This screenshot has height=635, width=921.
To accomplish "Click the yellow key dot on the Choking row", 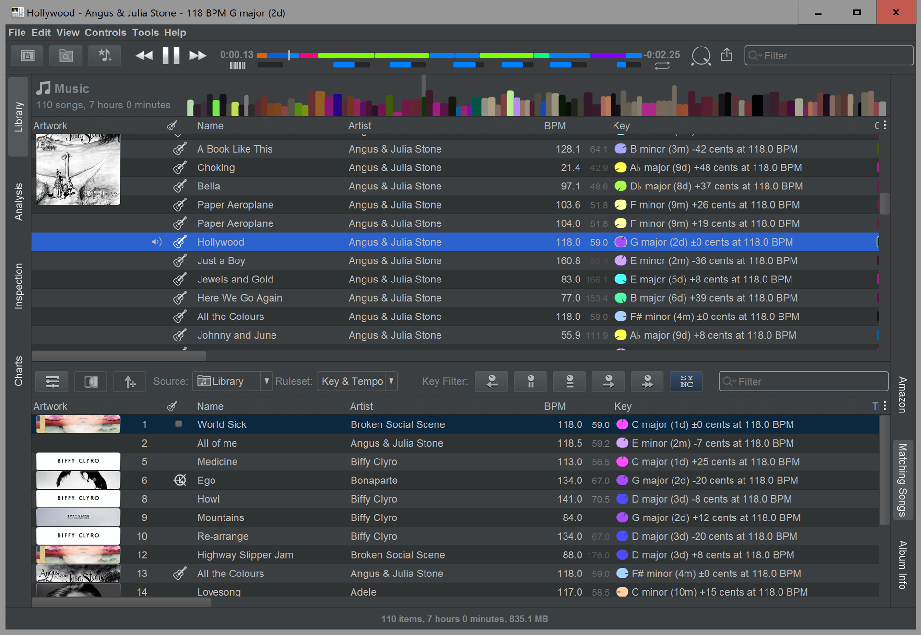I will 621,167.
